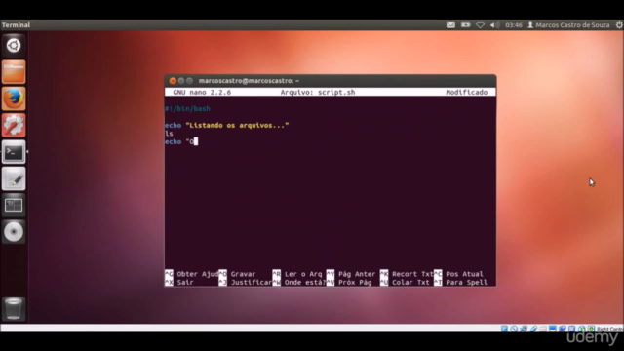624x351 pixels.
Task: Click the 'ls' command line
Action: pos(169,134)
